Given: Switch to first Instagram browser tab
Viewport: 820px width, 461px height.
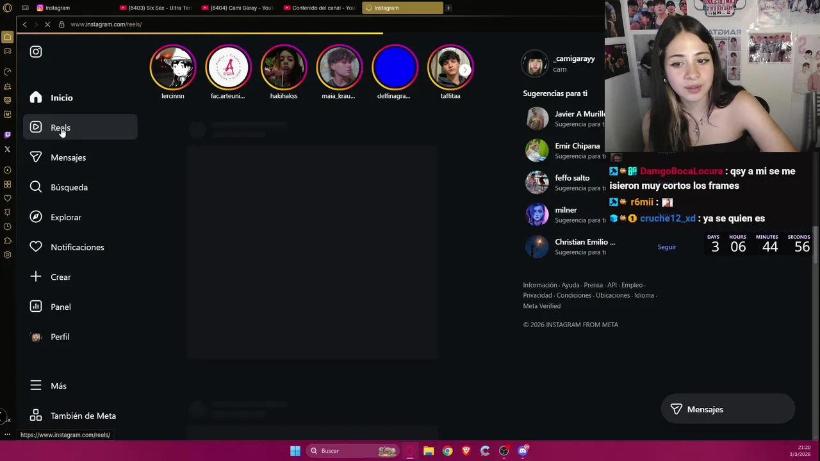Looking at the screenshot, I should [x=74, y=8].
